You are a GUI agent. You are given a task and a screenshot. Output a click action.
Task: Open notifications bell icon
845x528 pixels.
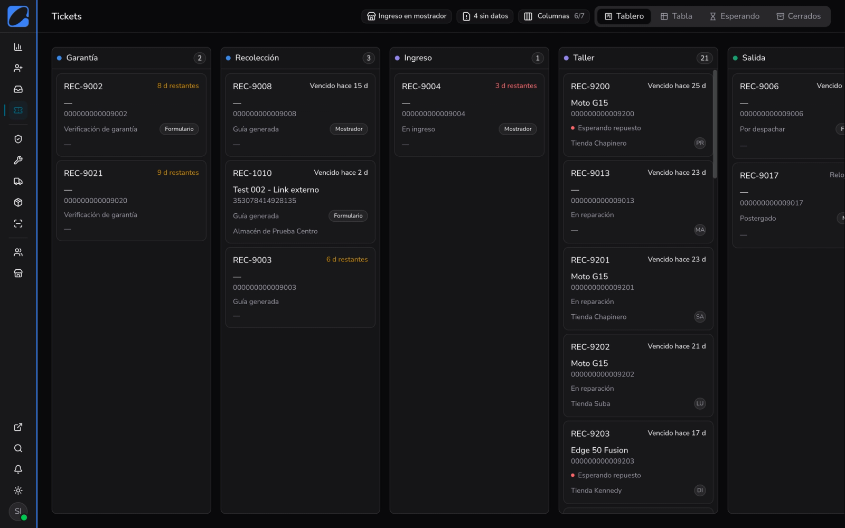coord(18,469)
